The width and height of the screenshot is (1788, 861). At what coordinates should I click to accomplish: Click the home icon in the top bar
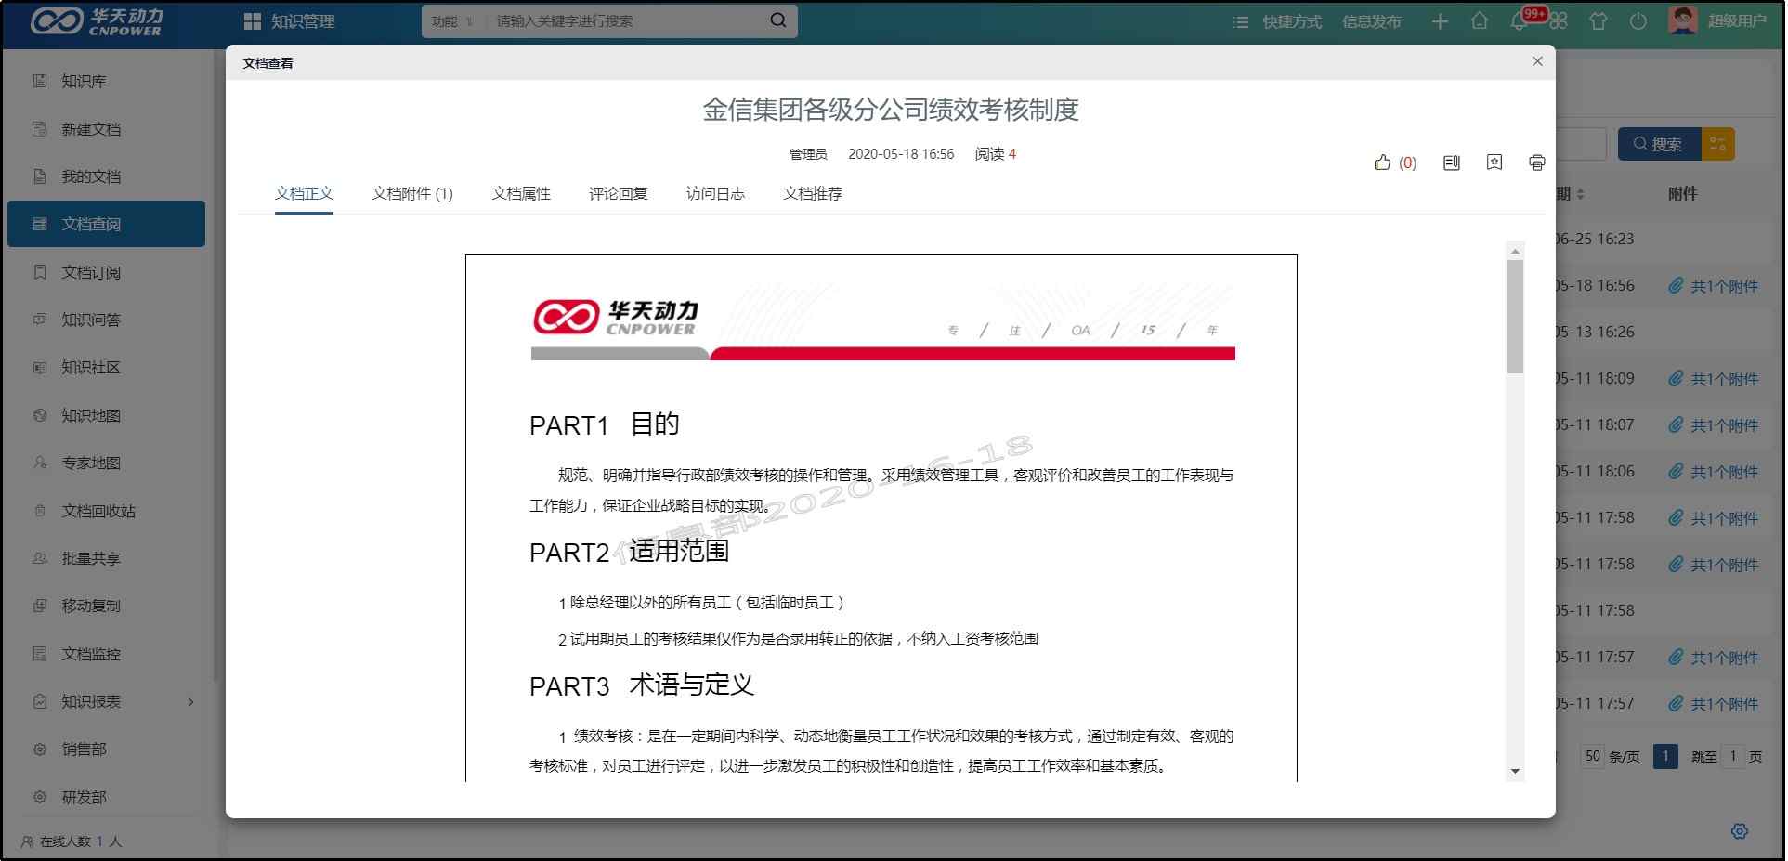[1479, 20]
